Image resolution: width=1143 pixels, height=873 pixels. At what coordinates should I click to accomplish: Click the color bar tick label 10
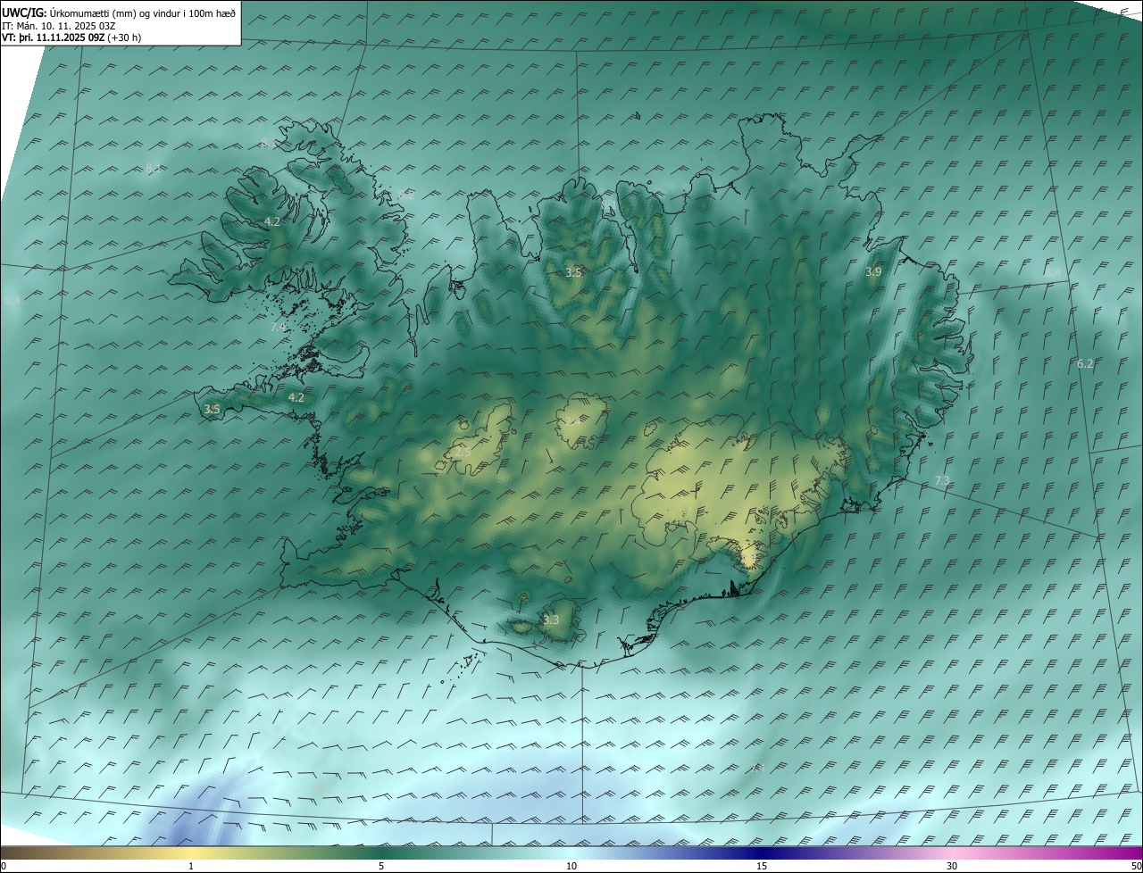point(571,866)
